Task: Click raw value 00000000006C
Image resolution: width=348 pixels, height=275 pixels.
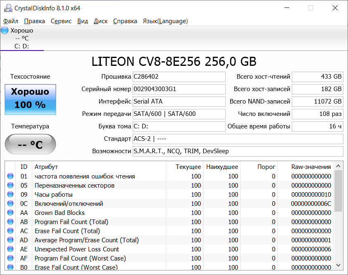Action: 311,204
